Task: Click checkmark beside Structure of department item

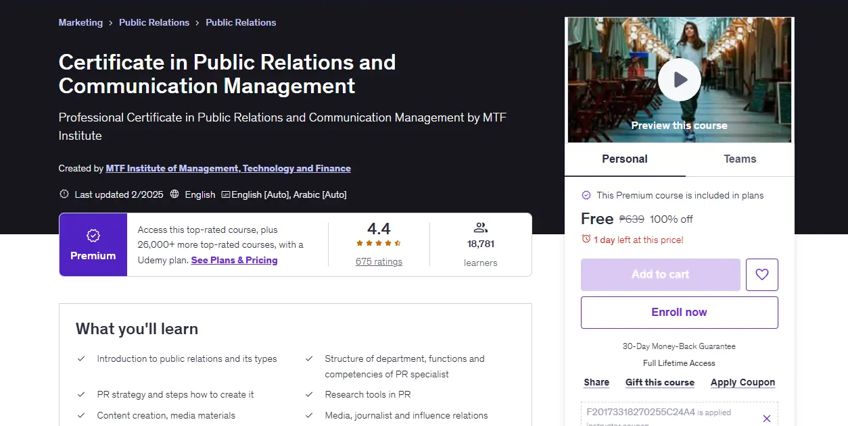Action: pyautogui.click(x=309, y=359)
